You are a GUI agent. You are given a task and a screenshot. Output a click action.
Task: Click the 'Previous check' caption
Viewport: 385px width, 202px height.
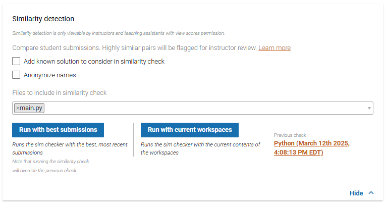[x=290, y=135]
